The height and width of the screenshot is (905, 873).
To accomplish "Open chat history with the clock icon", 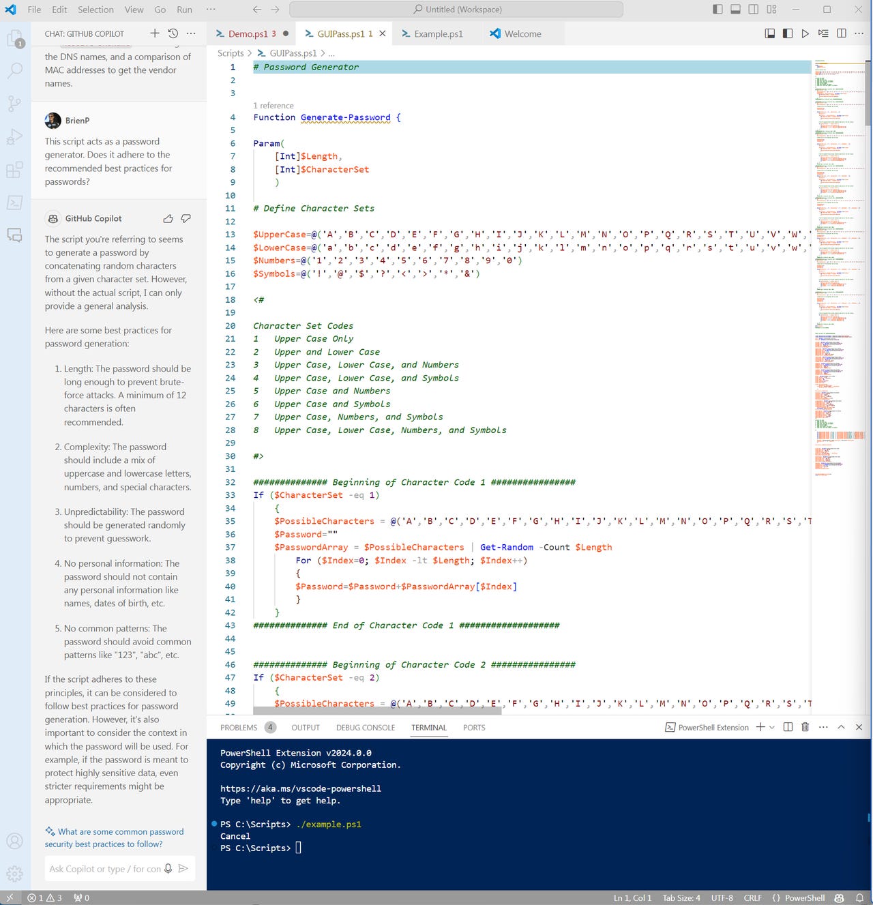I will [x=173, y=33].
